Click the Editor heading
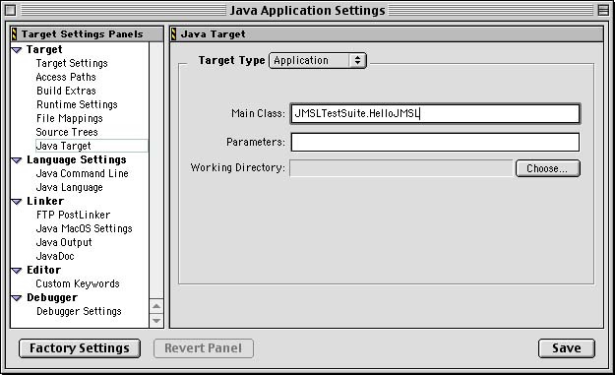 pyautogui.click(x=43, y=270)
